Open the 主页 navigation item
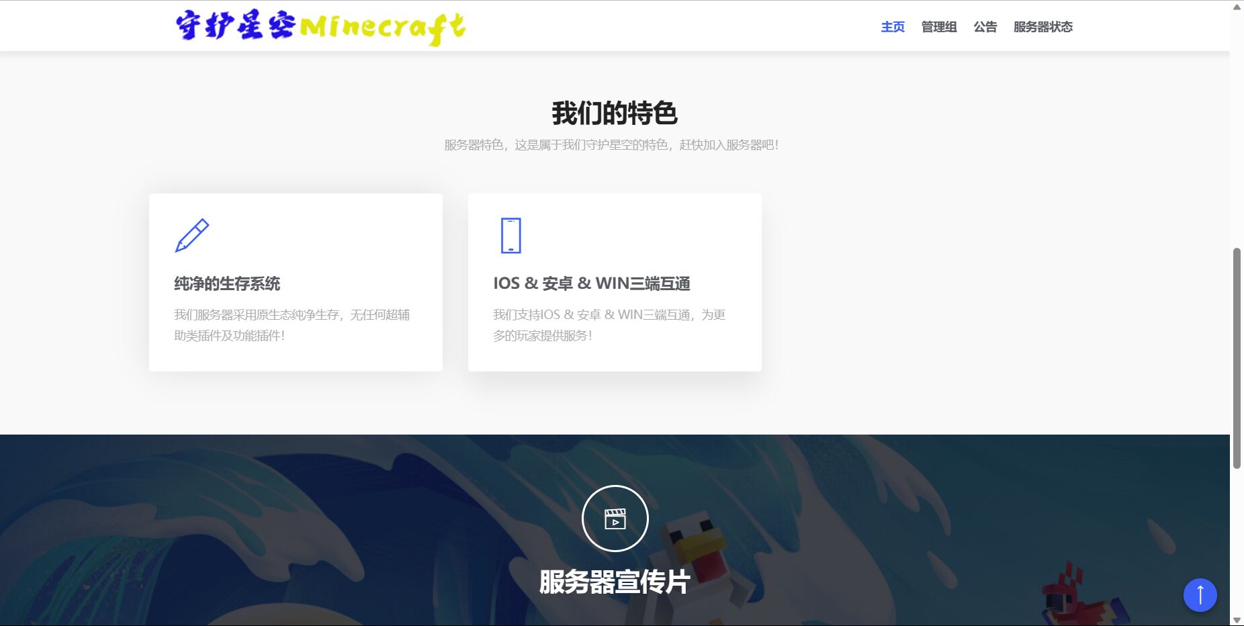 click(893, 27)
